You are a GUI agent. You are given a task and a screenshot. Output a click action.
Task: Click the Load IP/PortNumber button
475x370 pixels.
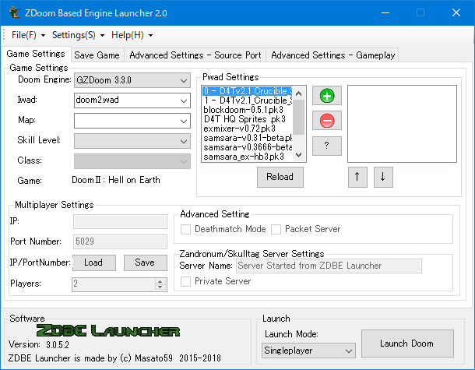click(x=94, y=263)
